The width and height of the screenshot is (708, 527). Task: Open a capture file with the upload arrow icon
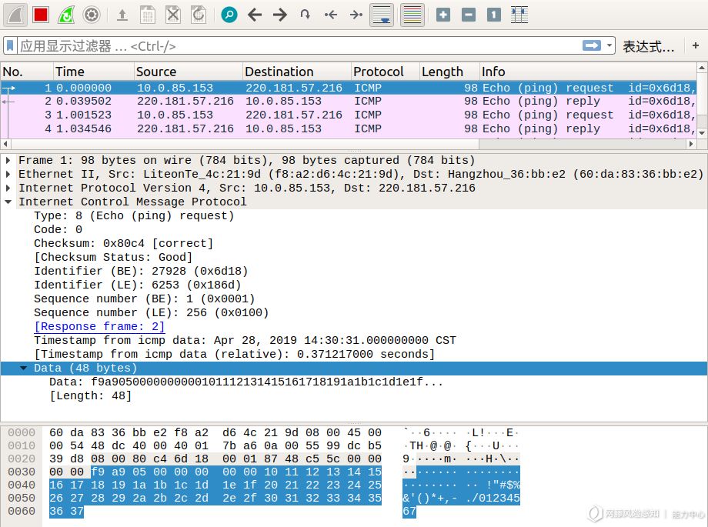[122, 15]
